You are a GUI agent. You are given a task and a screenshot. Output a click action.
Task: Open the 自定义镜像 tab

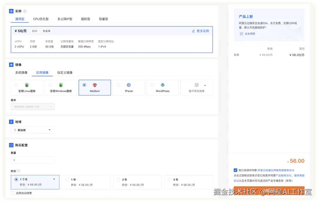point(65,73)
